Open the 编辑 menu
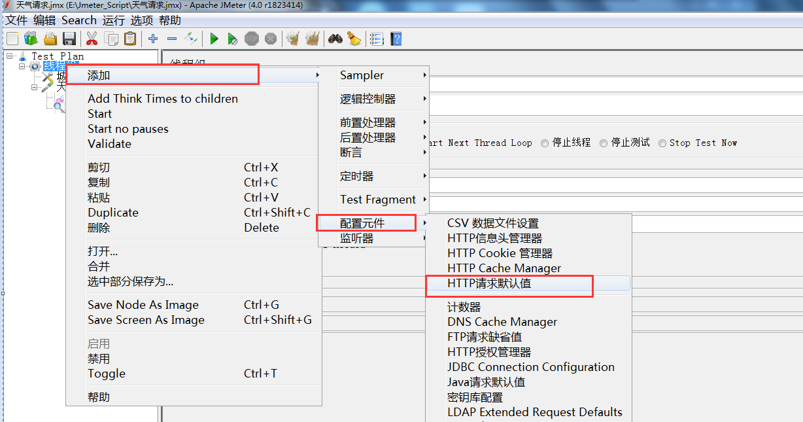The image size is (803, 422). pyautogui.click(x=44, y=20)
